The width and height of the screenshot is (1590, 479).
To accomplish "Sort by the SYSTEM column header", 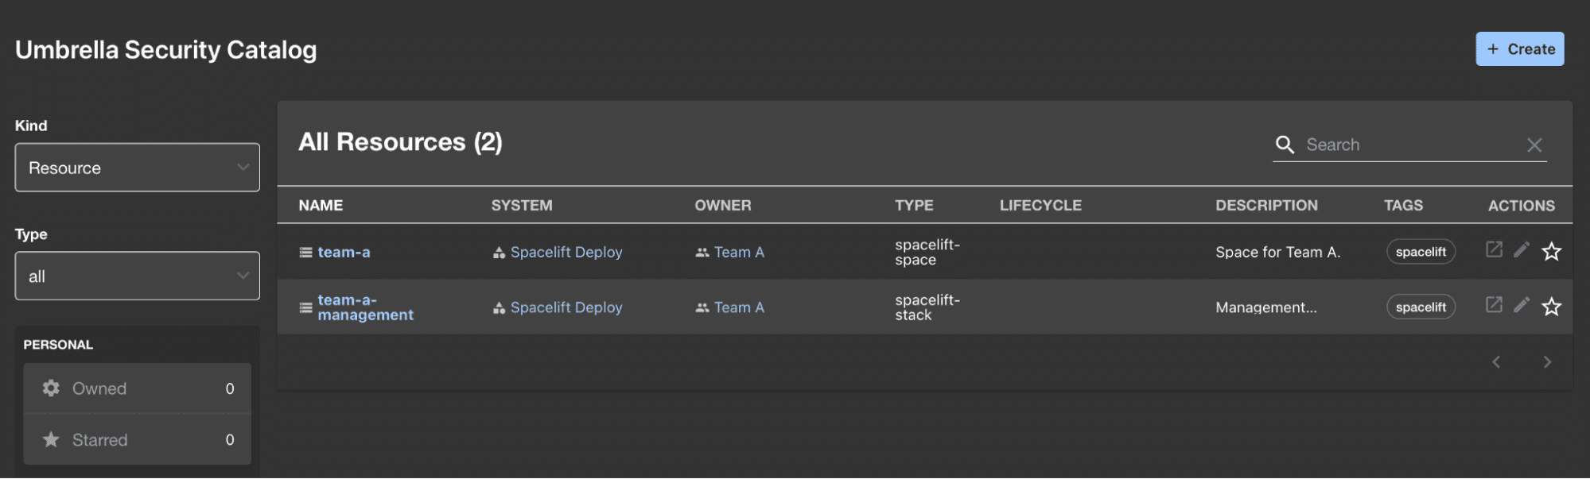I will [522, 206].
